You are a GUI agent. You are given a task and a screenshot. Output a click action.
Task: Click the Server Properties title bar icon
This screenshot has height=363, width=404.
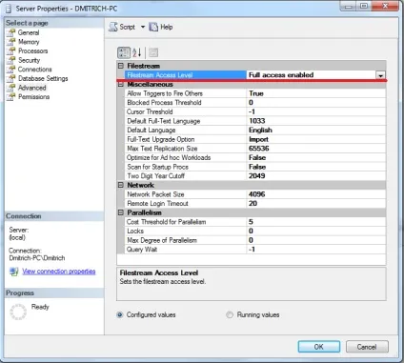[10, 9]
